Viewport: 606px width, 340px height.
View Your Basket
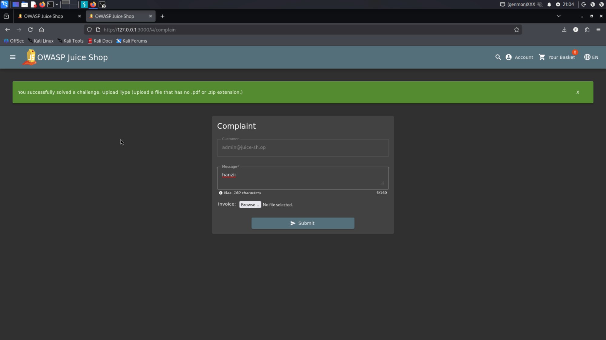557,57
